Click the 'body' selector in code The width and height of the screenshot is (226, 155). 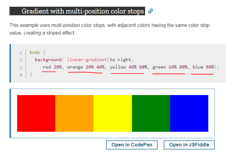tap(35, 52)
